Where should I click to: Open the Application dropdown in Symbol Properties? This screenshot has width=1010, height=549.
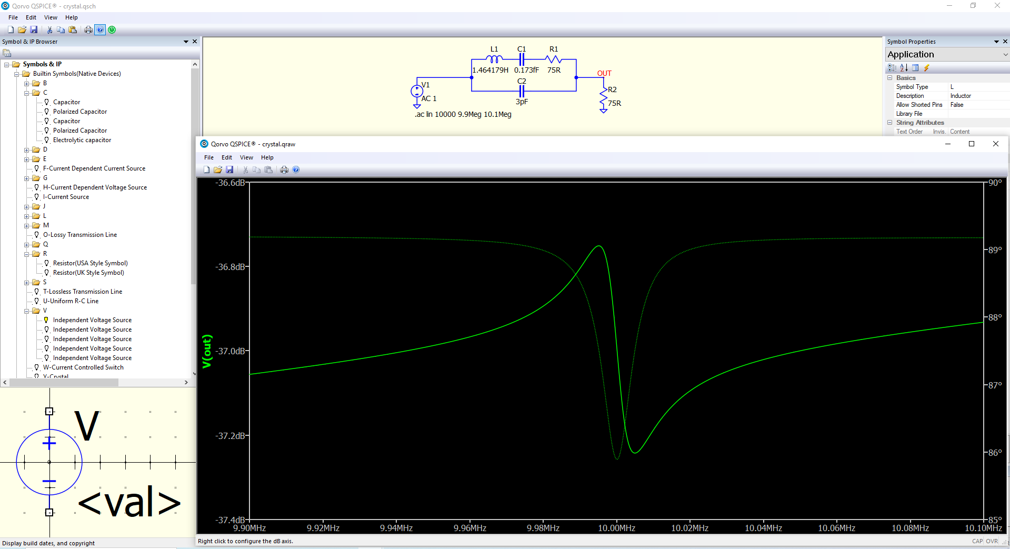[1005, 54]
